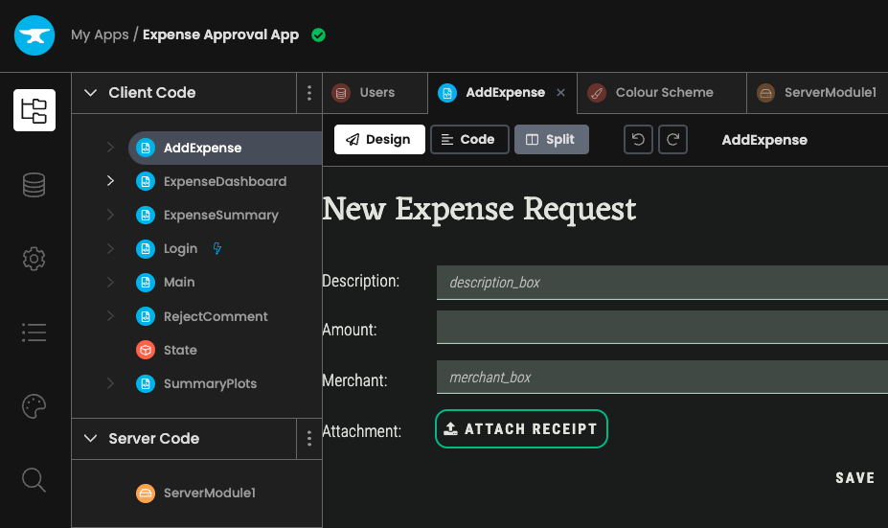Open the App Browser sidebar icon
888x528 pixels.
[x=34, y=109]
